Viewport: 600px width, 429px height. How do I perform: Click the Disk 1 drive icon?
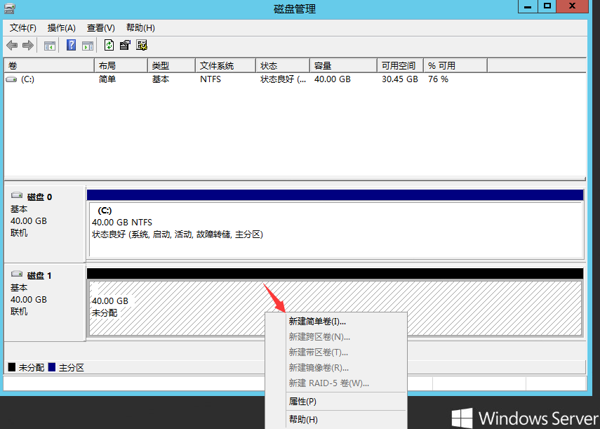[17, 274]
